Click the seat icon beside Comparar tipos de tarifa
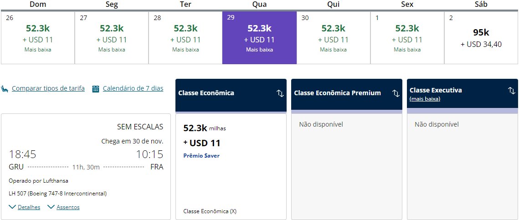 coord(5,89)
